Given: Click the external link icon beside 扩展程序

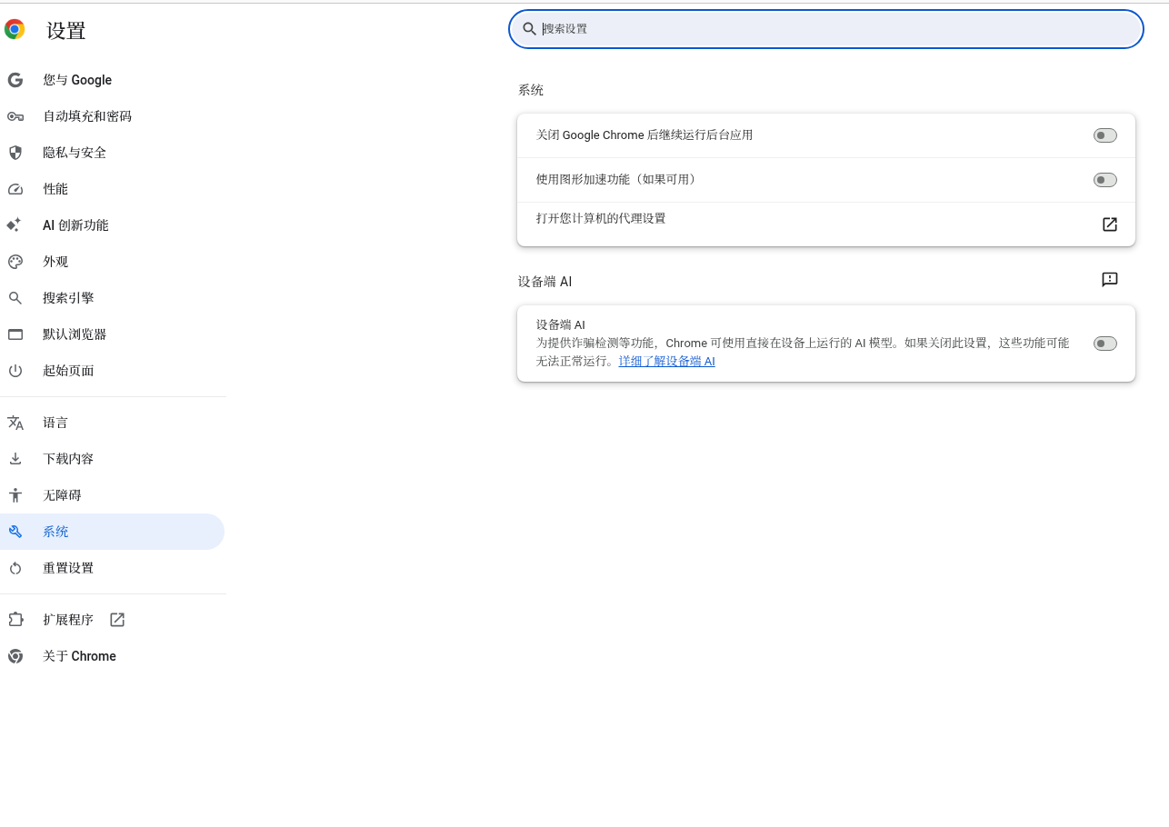Looking at the screenshot, I should click(x=117, y=620).
